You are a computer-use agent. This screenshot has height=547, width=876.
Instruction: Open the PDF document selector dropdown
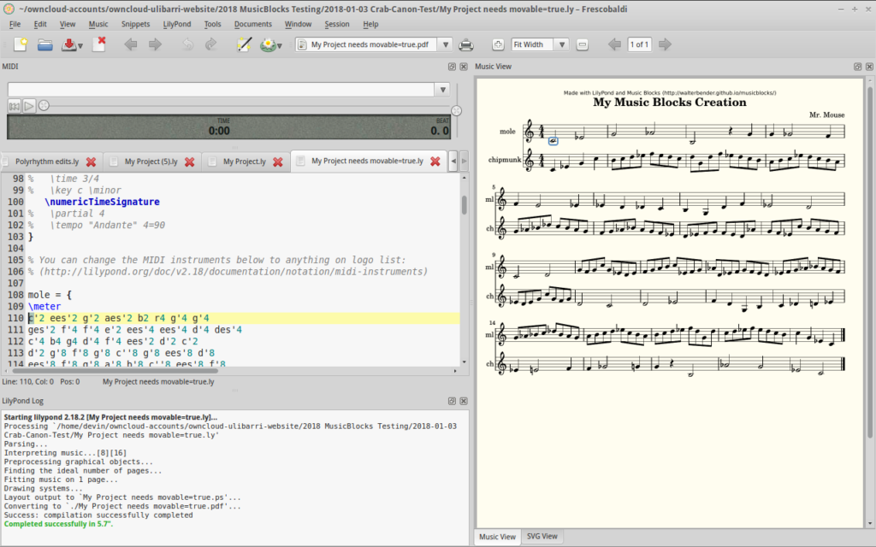click(x=447, y=44)
